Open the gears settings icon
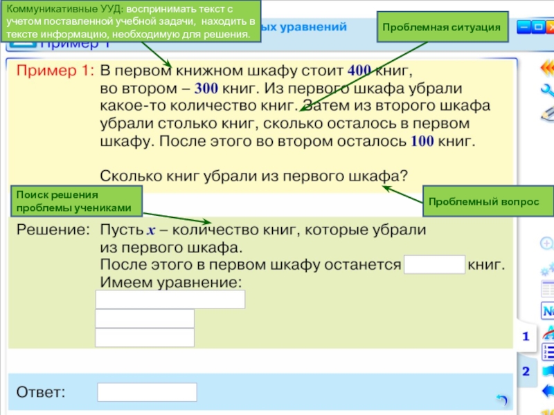 547,269
